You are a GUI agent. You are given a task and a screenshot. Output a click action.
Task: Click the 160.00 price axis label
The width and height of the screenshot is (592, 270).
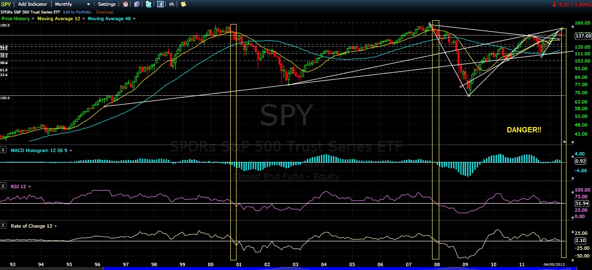583,23
